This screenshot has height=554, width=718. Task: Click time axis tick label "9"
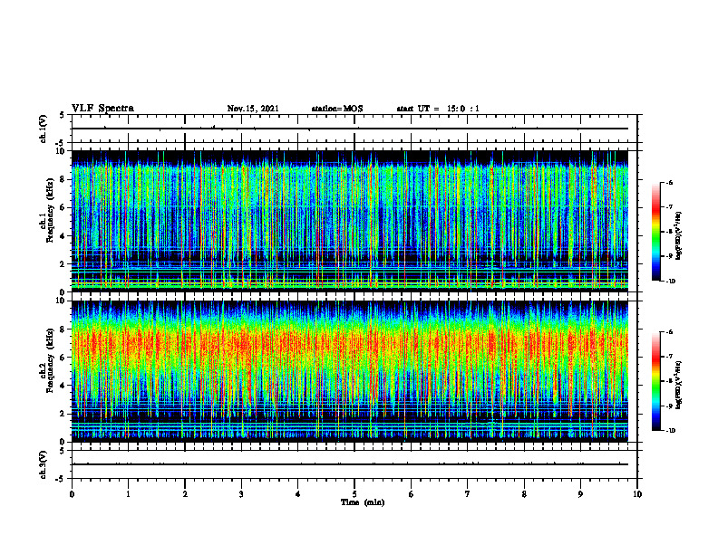click(580, 494)
